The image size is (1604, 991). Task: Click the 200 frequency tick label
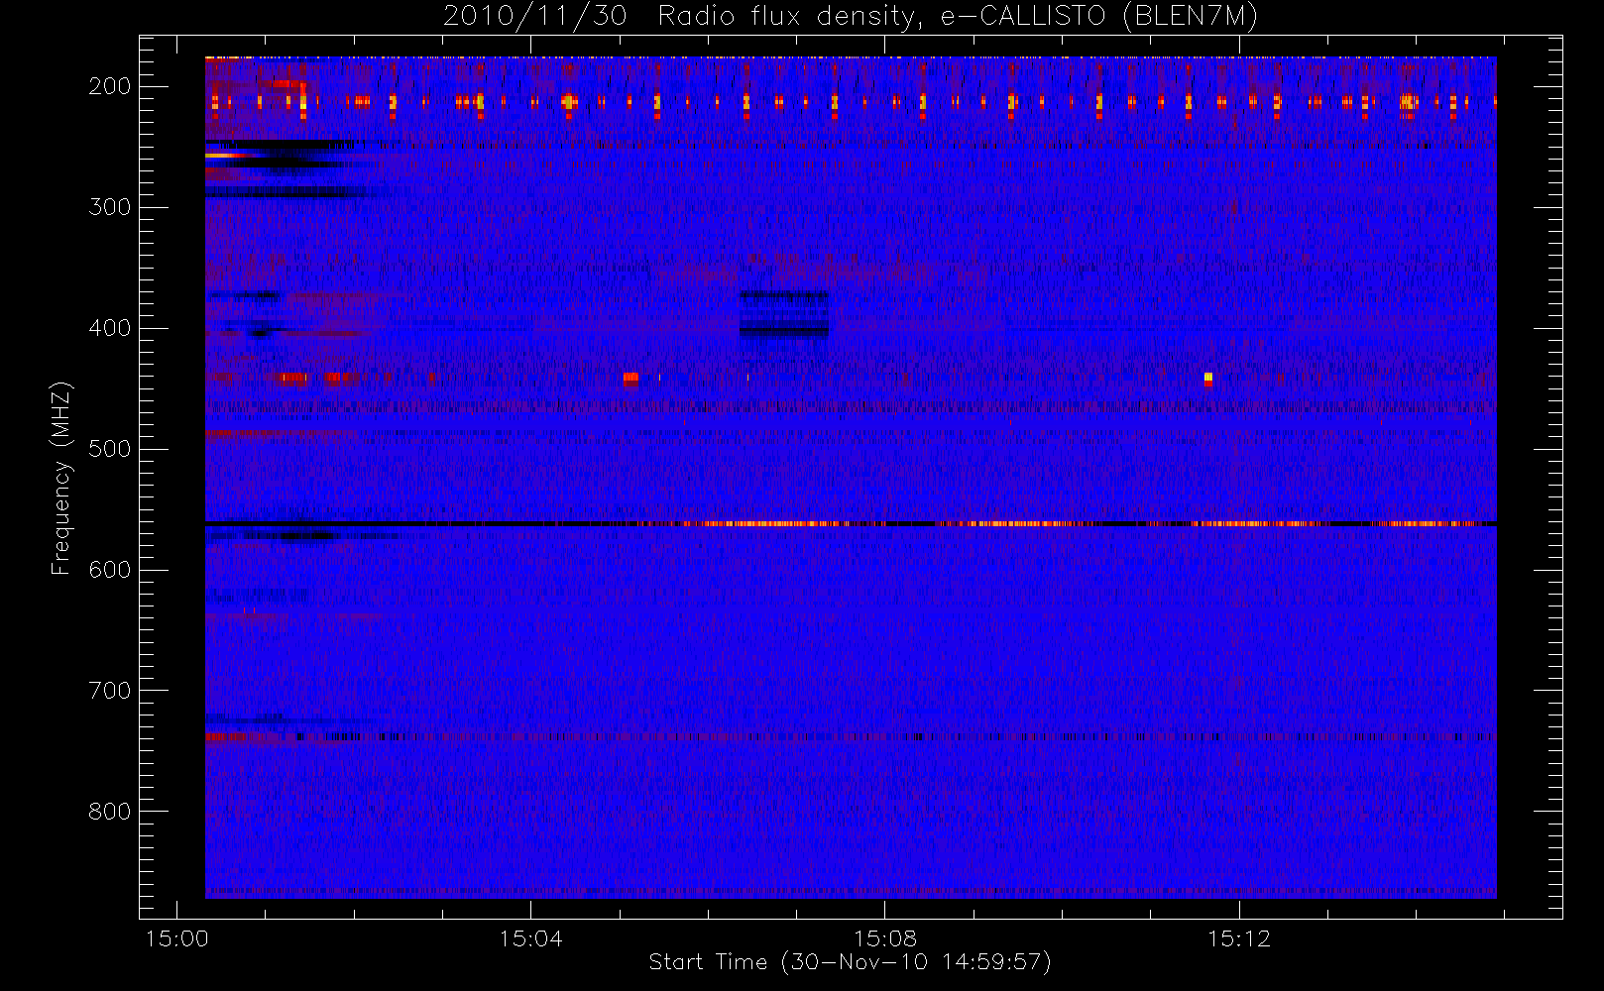[x=109, y=86]
